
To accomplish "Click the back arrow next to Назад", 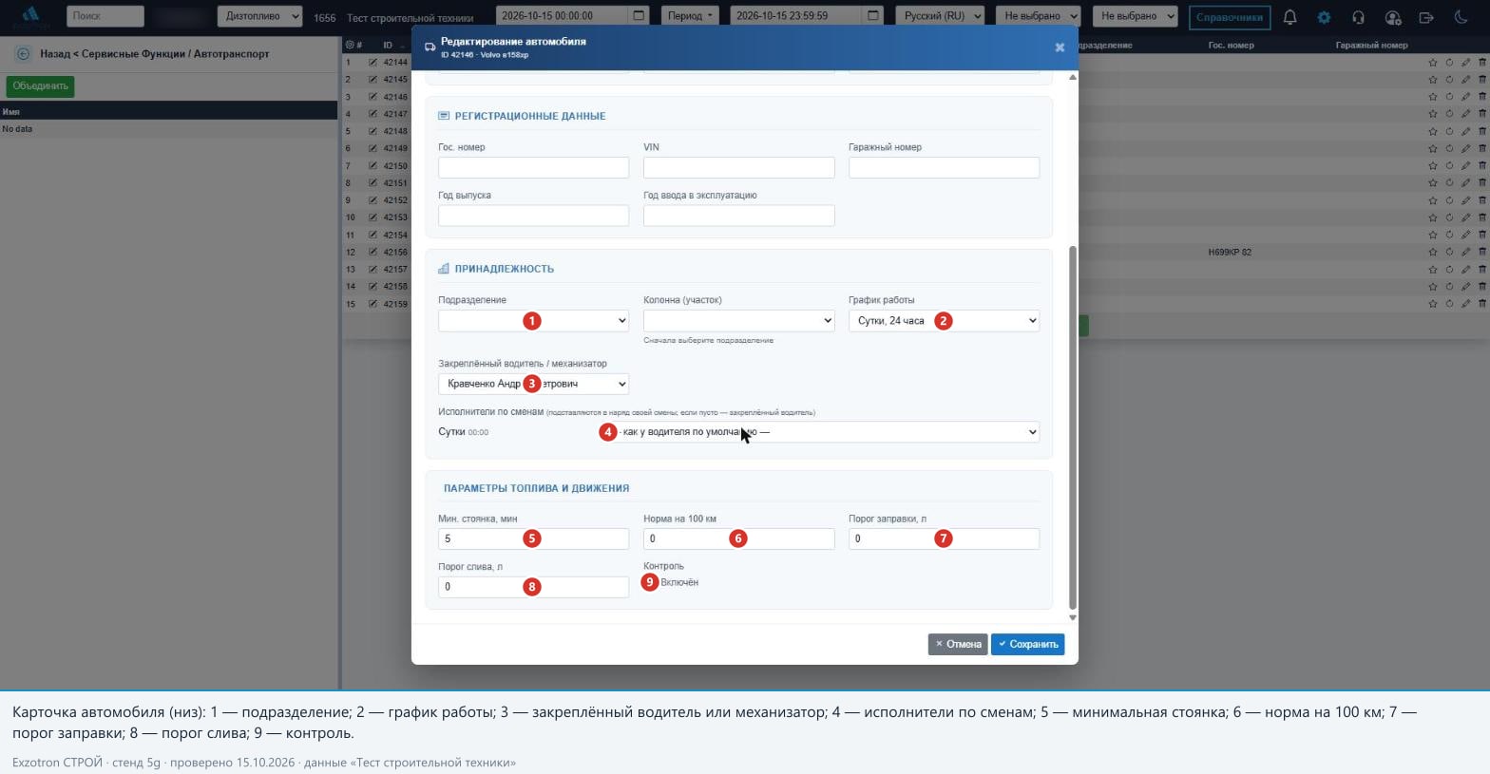I will pyautogui.click(x=23, y=54).
